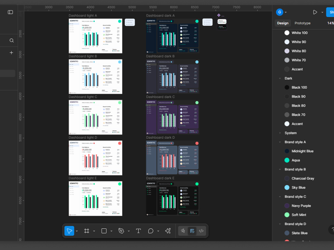The height and width of the screenshot is (250, 334).
Task: Open the AI actions sparkle tool
Action: point(168,231)
